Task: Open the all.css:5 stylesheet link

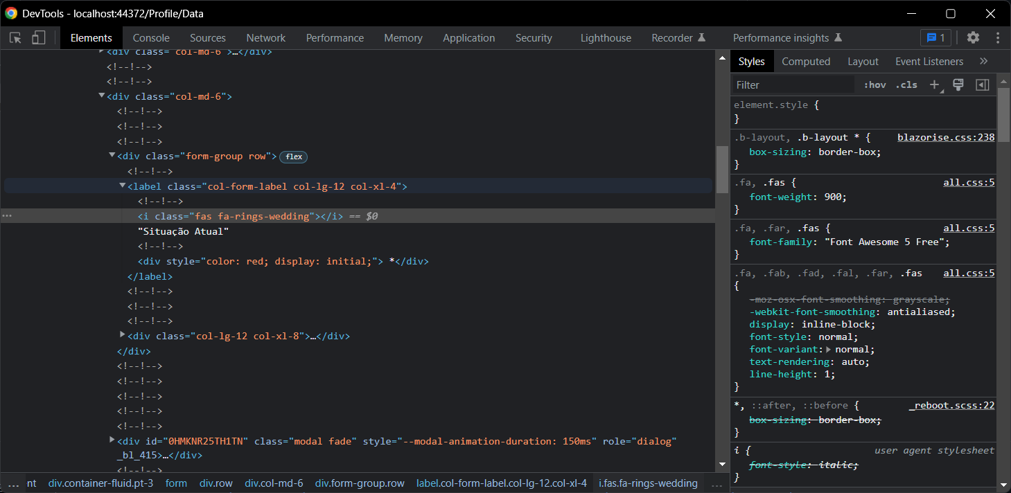Action: [x=969, y=181]
